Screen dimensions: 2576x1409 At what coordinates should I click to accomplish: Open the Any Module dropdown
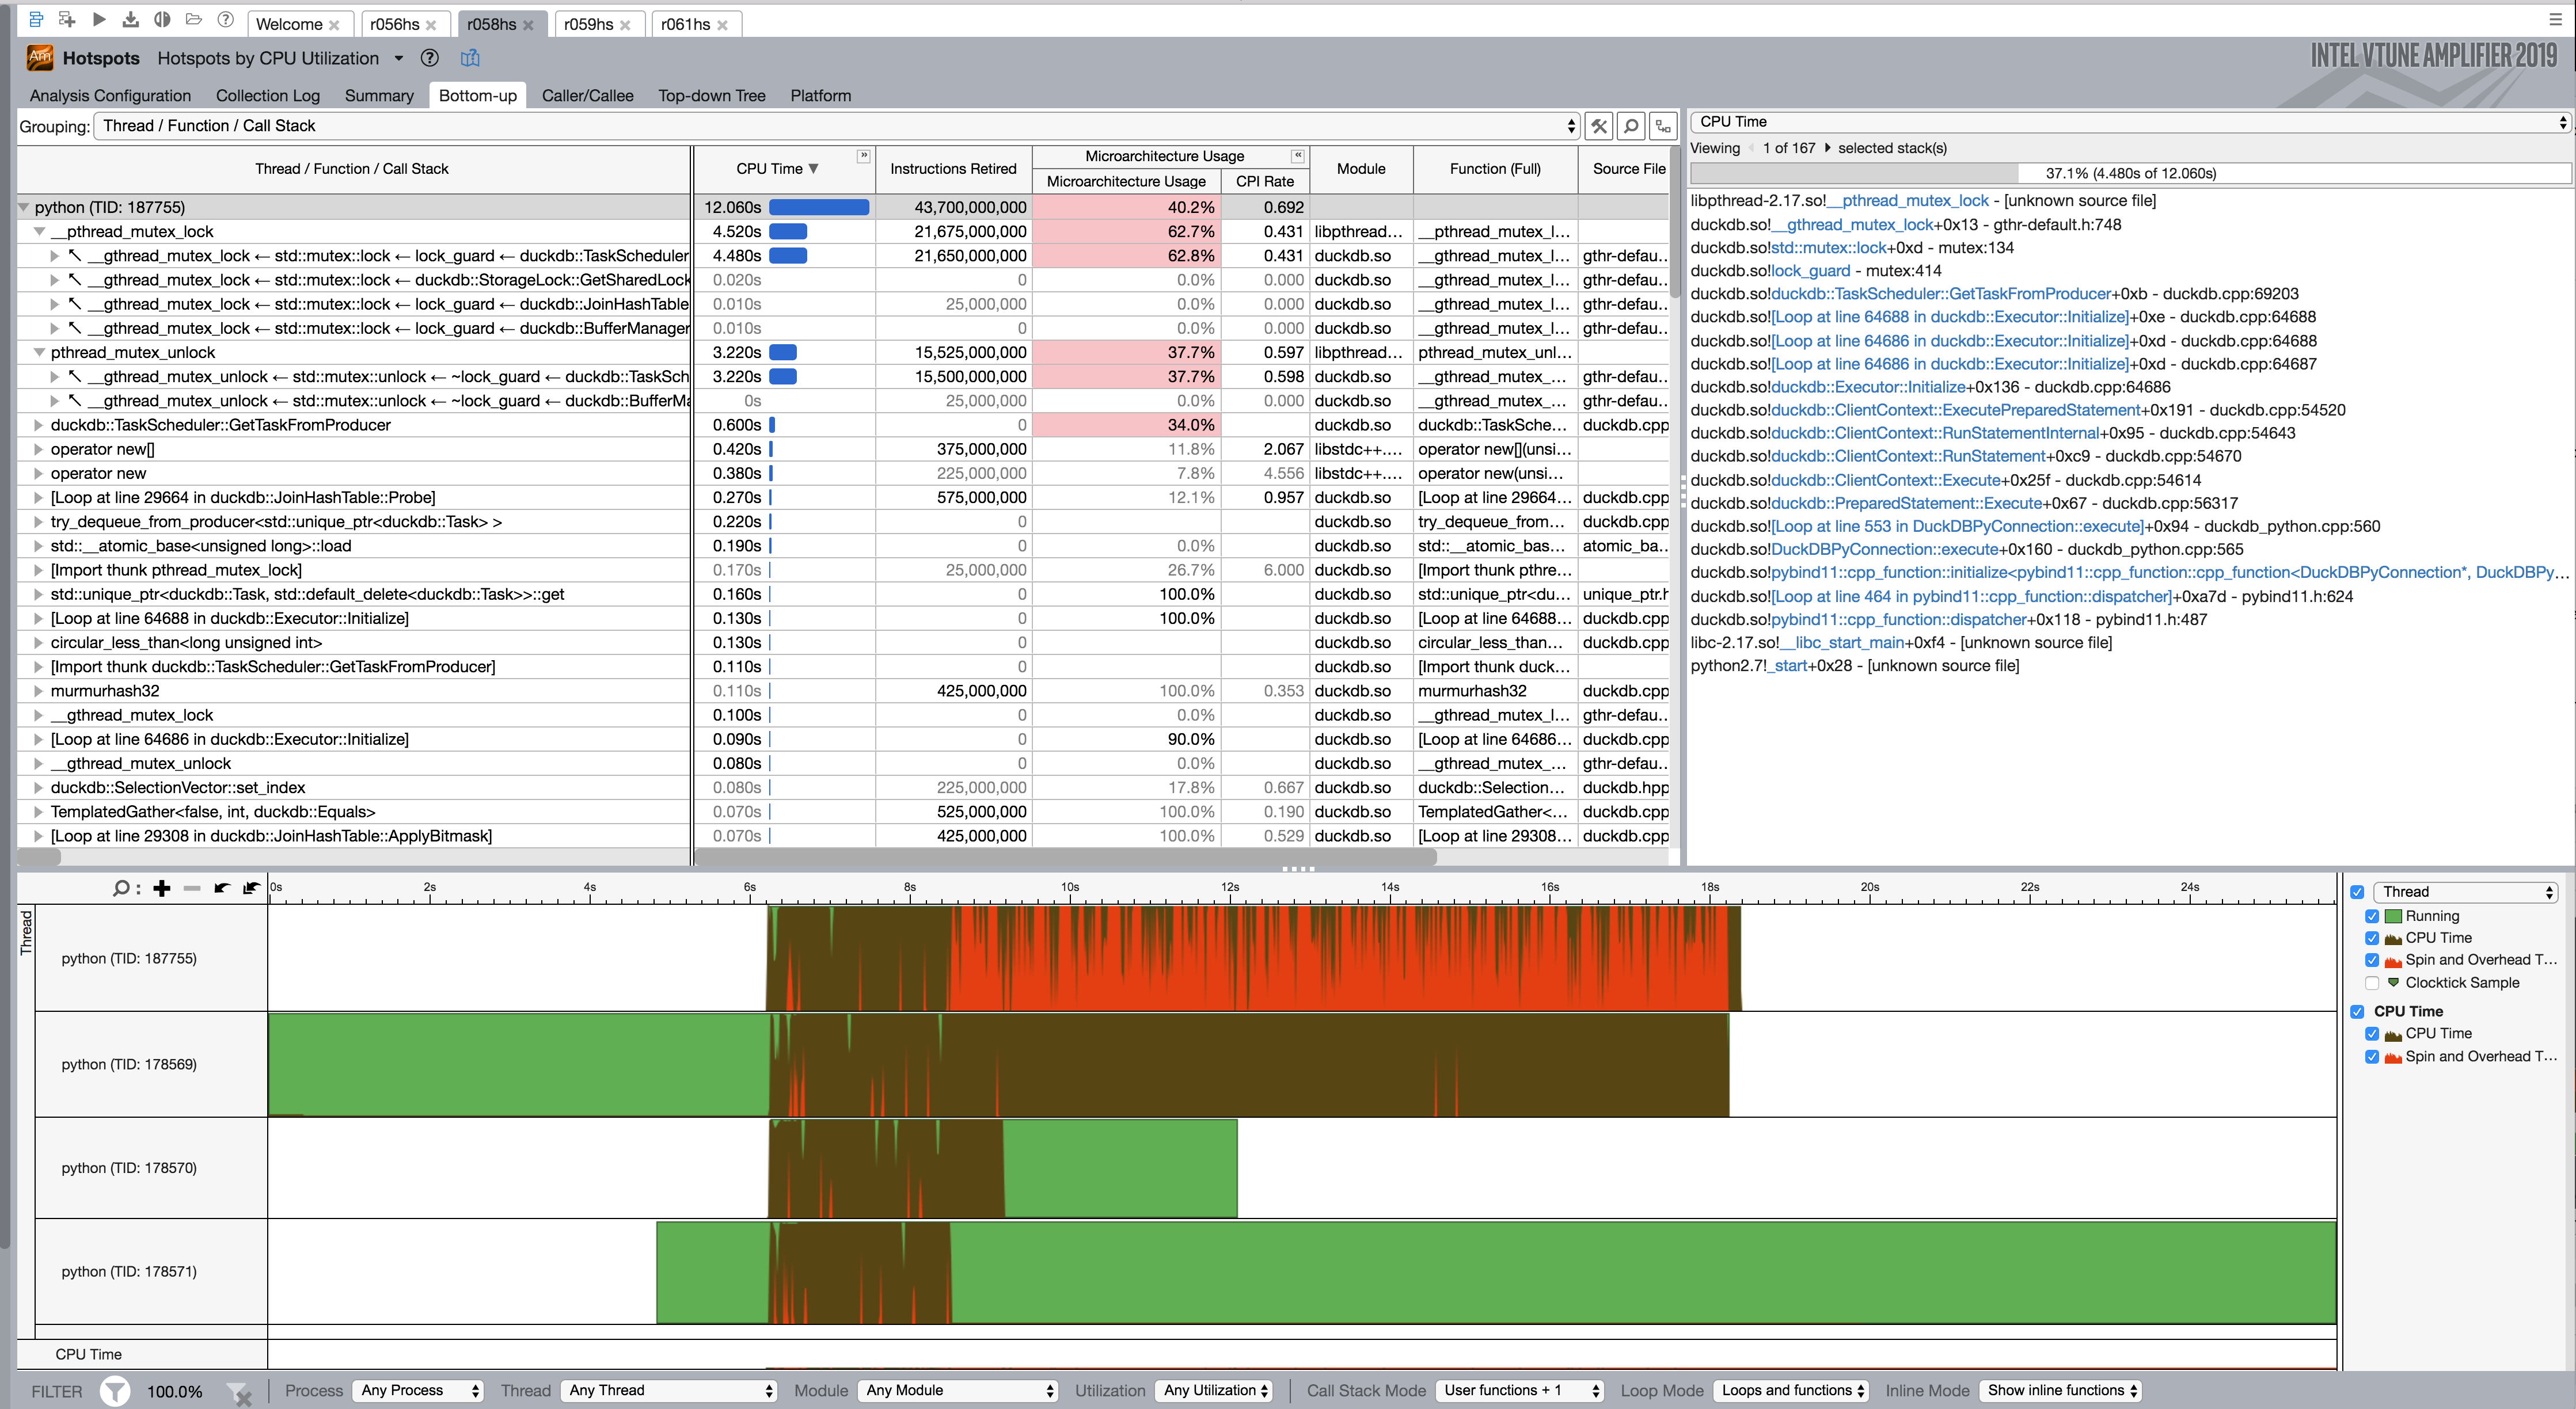(958, 1391)
